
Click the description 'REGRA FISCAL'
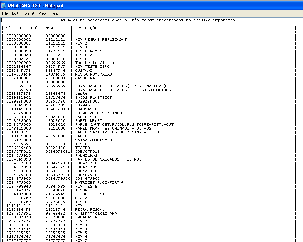[x=90, y=209]
